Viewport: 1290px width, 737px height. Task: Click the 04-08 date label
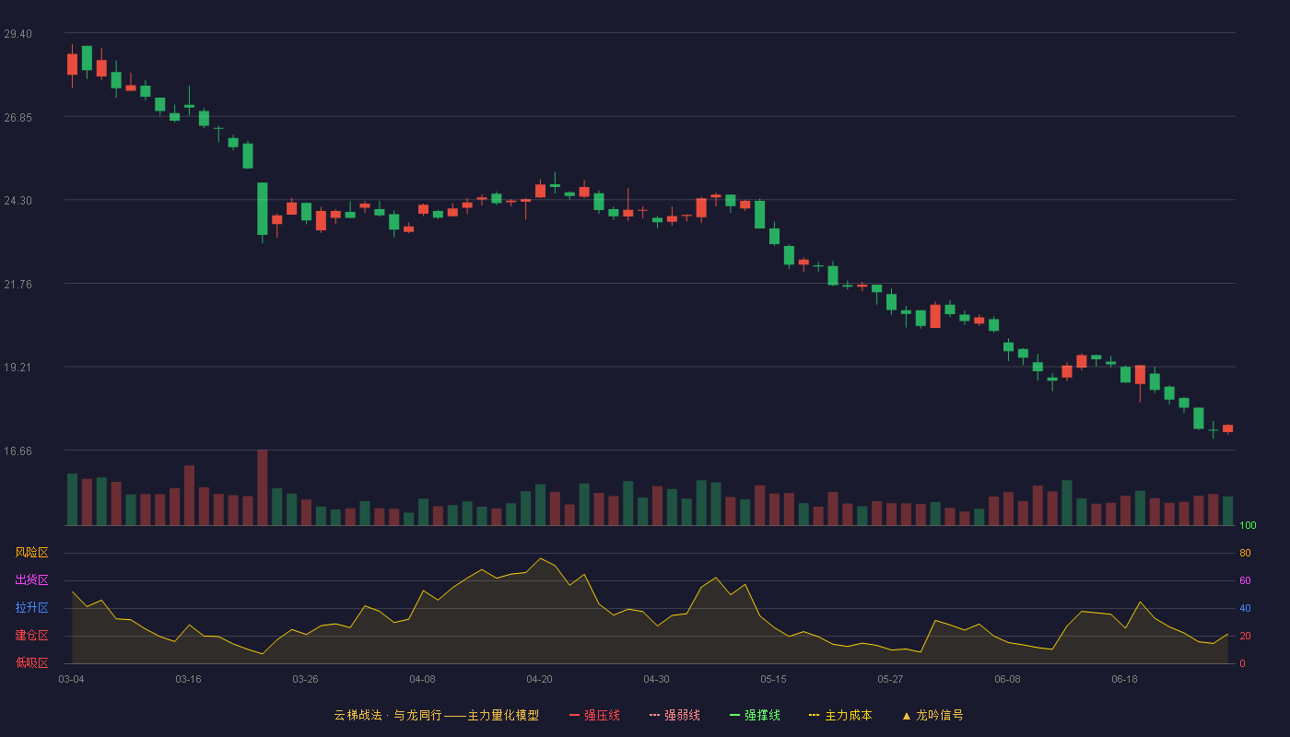click(422, 679)
